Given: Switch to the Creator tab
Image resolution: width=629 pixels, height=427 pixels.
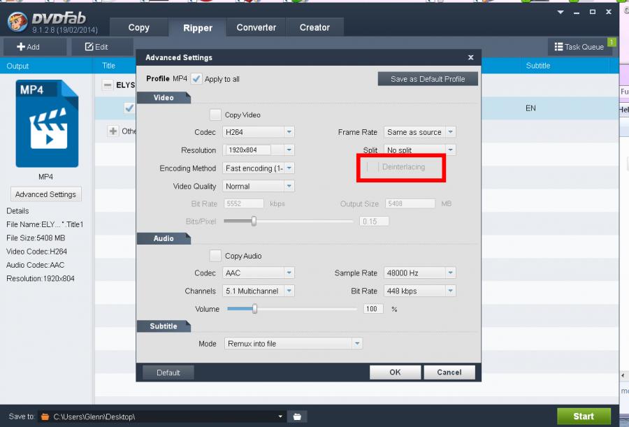Looking at the screenshot, I should (314, 27).
